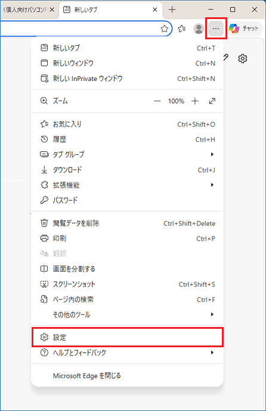Click the help question mark icon

(44, 353)
